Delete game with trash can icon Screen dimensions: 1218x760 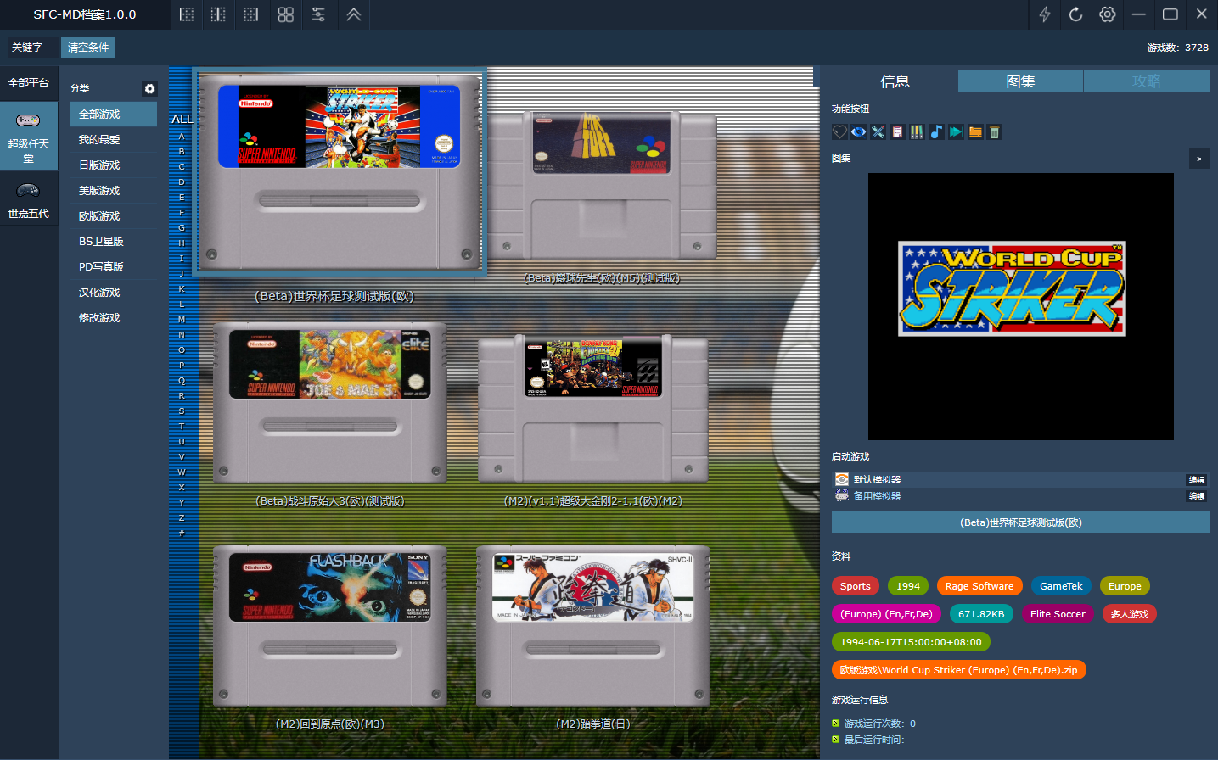pyautogui.click(x=995, y=131)
